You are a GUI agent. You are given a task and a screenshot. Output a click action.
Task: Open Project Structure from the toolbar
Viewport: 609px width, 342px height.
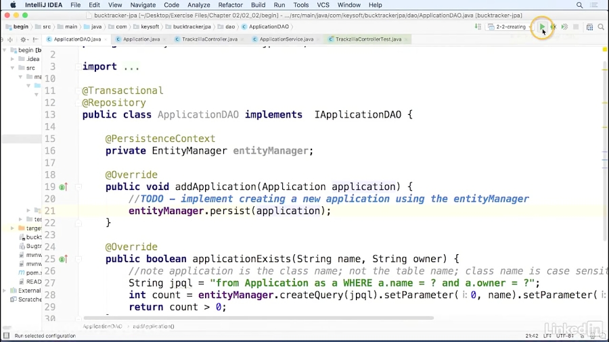point(589,27)
